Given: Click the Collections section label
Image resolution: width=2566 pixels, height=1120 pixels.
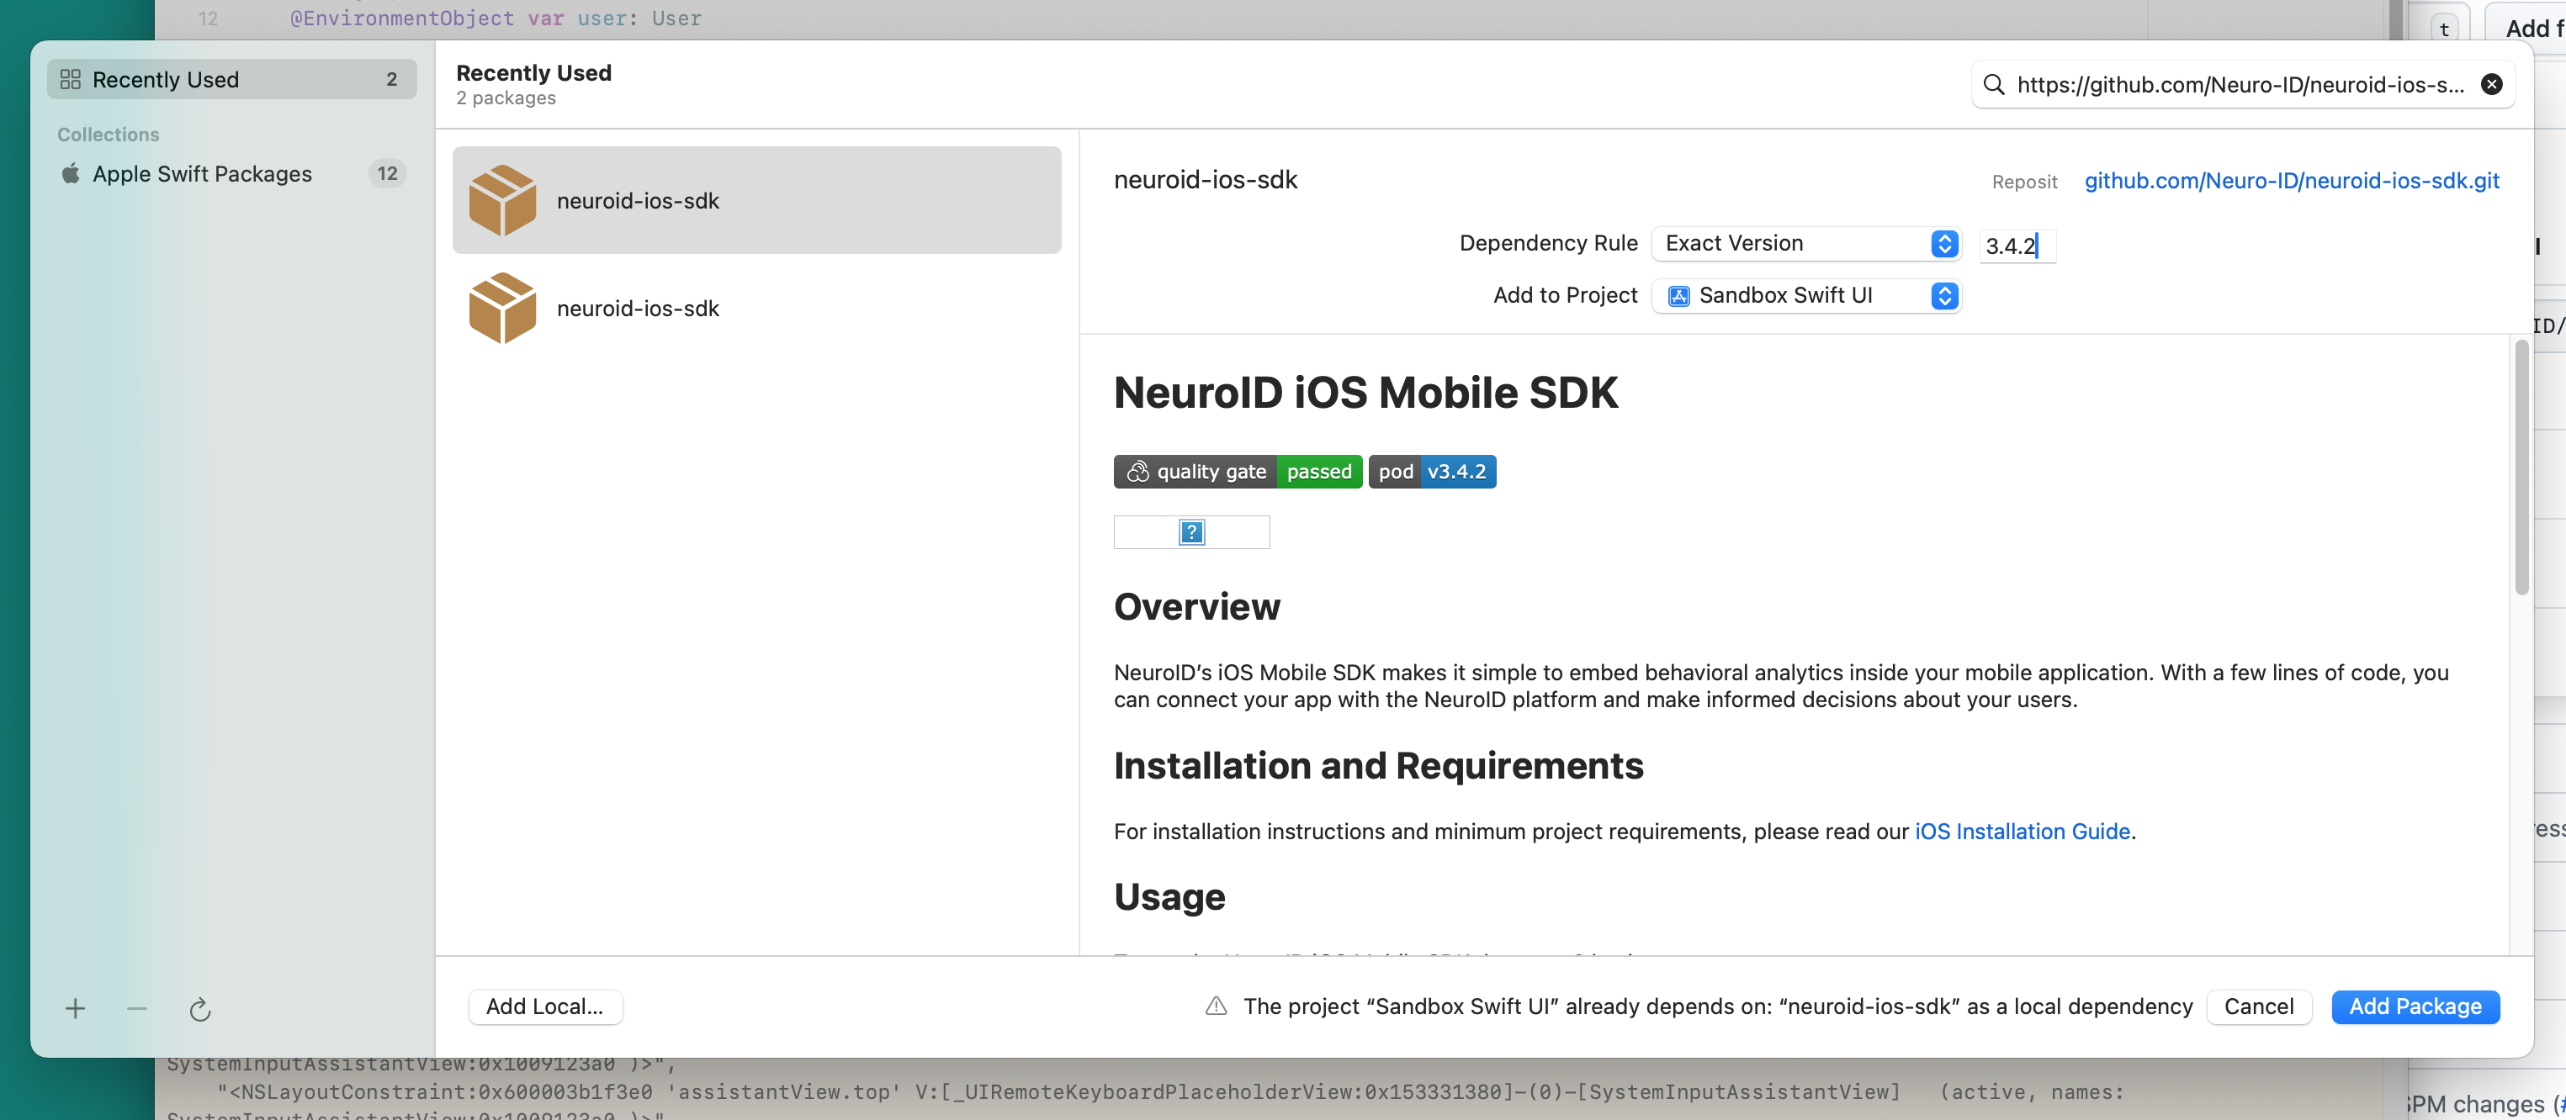Looking at the screenshot, I should 108,135.
